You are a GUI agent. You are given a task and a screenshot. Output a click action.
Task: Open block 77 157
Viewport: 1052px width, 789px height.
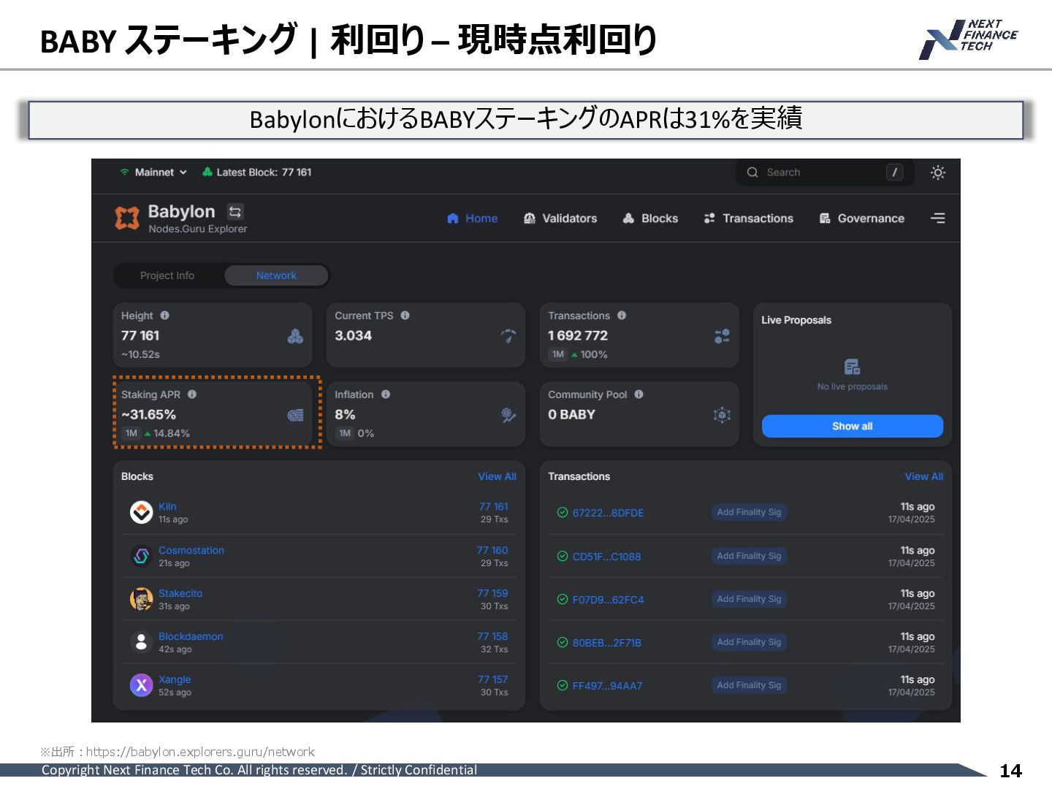tap(492, 679)
